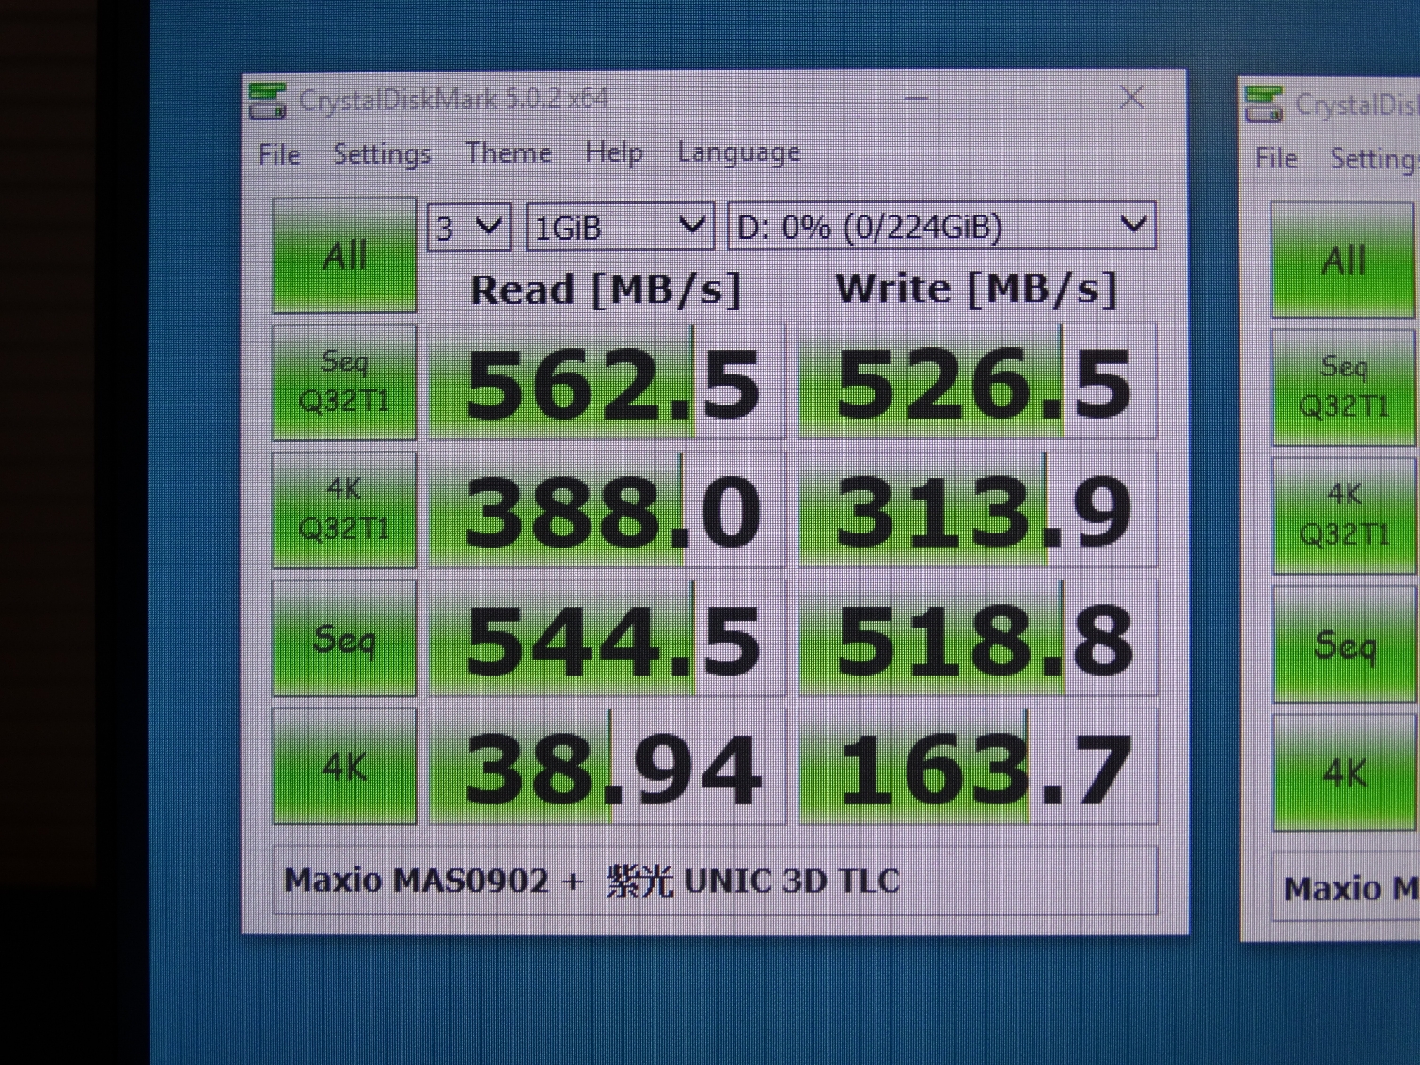Run all benchmarks with the All button

click(x=344, y=255)
